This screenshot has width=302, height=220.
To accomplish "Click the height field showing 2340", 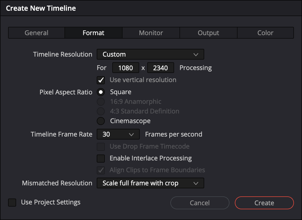I will click(x=161, y=68).
